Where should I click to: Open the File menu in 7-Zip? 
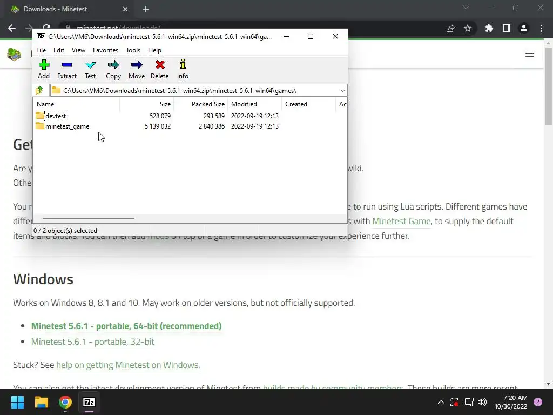pos(41,50)
